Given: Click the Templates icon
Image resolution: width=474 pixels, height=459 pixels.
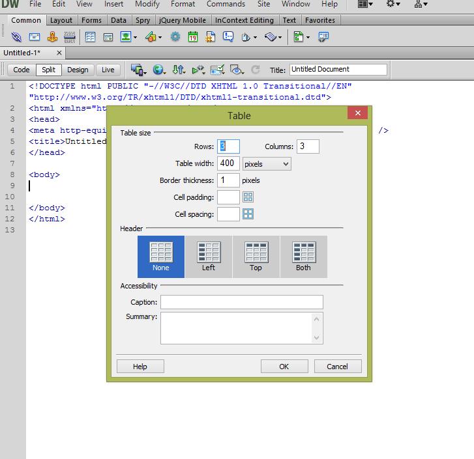Looking at the screenshot, I should point(299,37).
